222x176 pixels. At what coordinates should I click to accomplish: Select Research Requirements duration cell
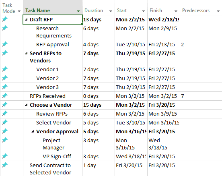(99, 32)
